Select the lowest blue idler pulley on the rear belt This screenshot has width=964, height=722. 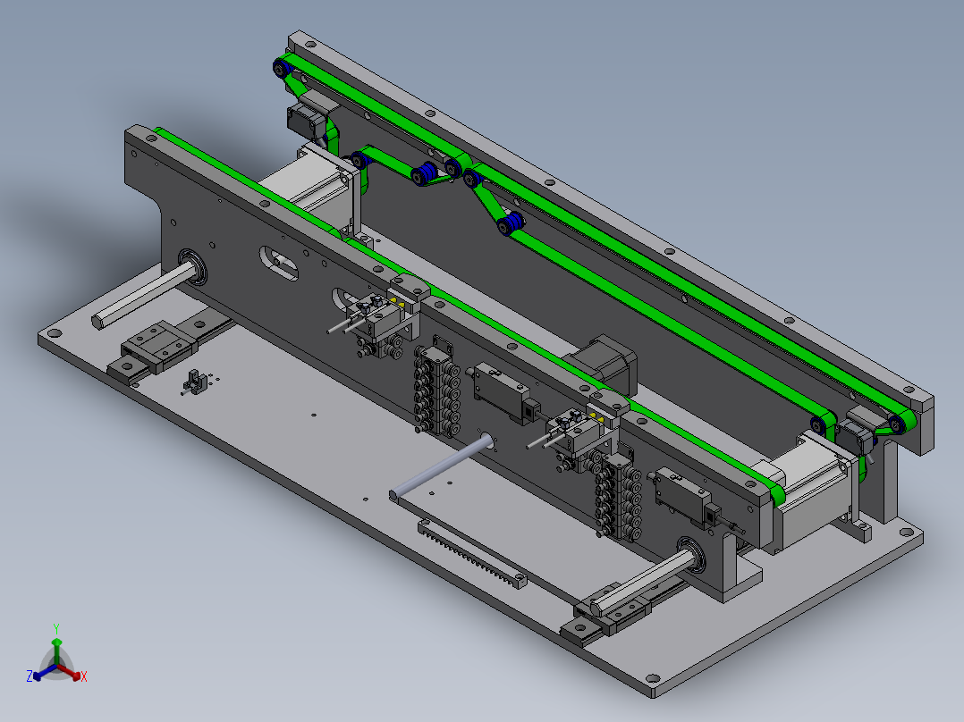[x=511, y=223]
